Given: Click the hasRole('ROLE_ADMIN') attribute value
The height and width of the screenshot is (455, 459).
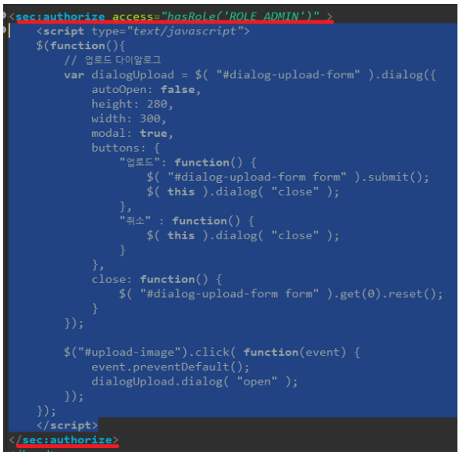Looking at the screenshot, I should tap(240, 16).
